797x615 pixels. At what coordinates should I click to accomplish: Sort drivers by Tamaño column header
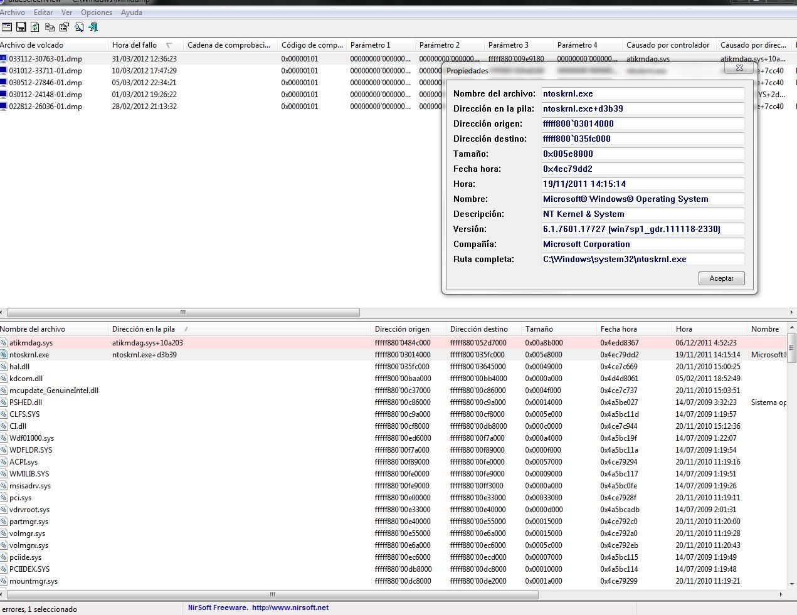tap(559, 329)
